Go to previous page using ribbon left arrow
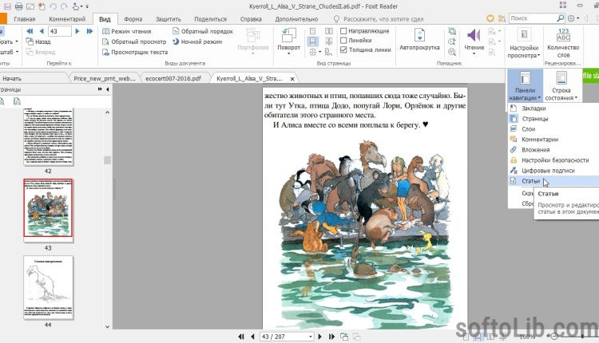 pos(42,31)
